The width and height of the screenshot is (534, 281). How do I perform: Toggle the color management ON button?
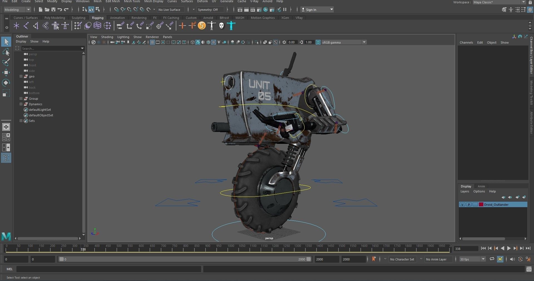pyautogui.click(x=318, y=42)
